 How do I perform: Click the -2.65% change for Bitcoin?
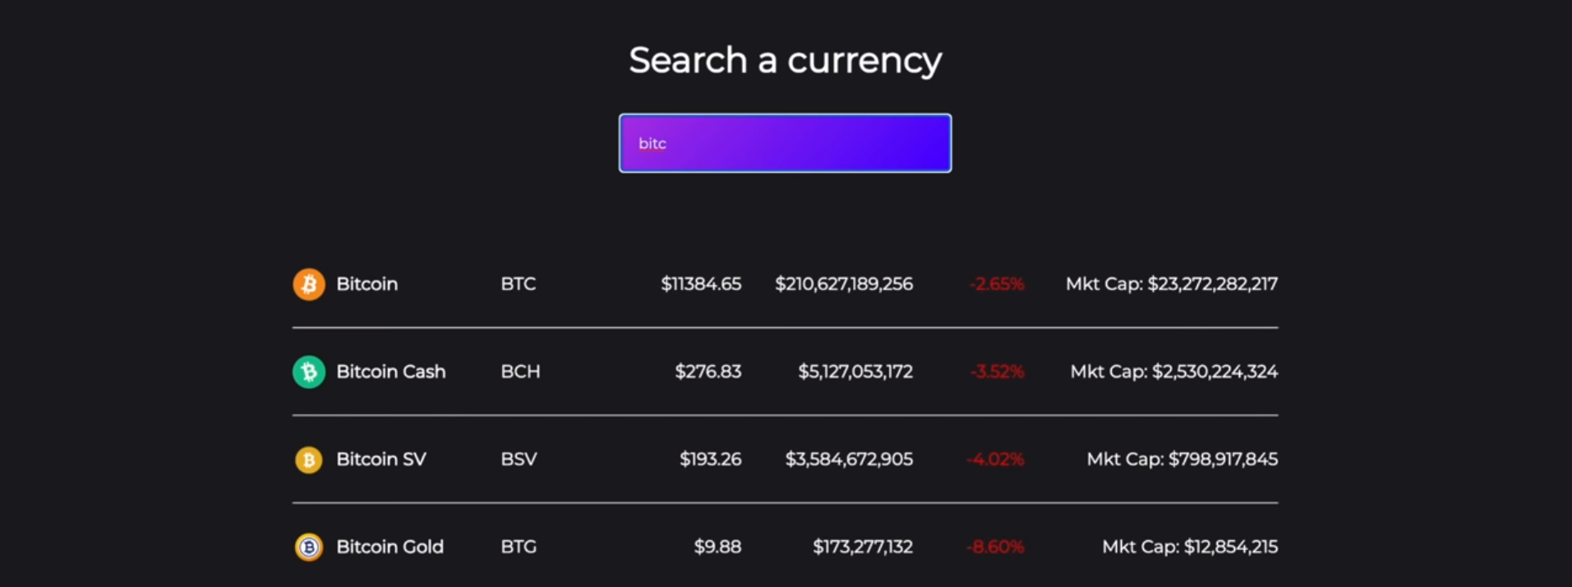[995, 284]
